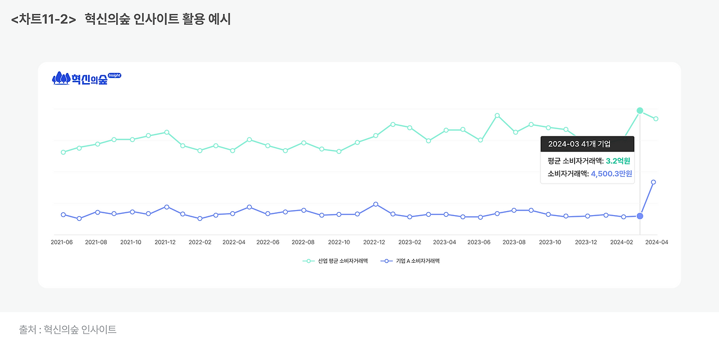Expand the 소비자거래액 4,500.3만원 tooltip entry
The width and height of the screenshot is (719, 347).
coord(587,174)
